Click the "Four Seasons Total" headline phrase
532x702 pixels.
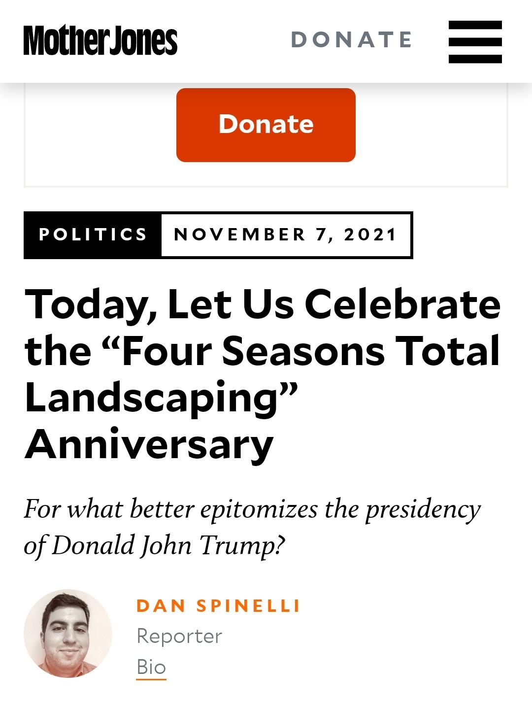311,351
